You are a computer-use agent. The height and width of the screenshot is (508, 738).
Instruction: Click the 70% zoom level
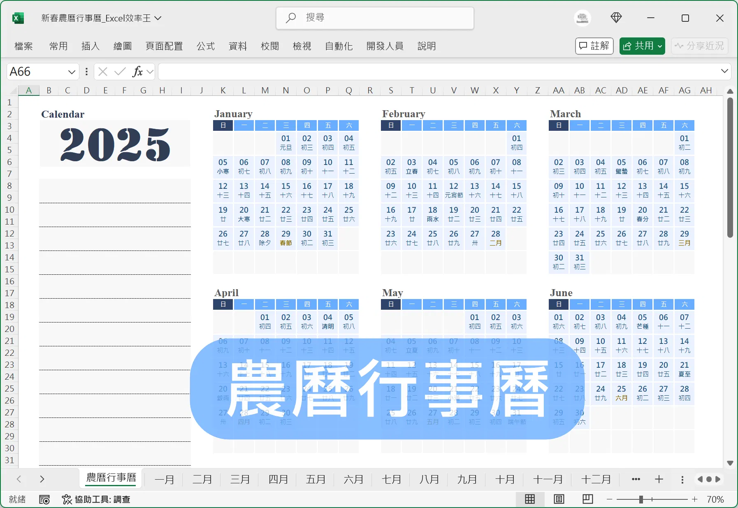pos(715,499)
